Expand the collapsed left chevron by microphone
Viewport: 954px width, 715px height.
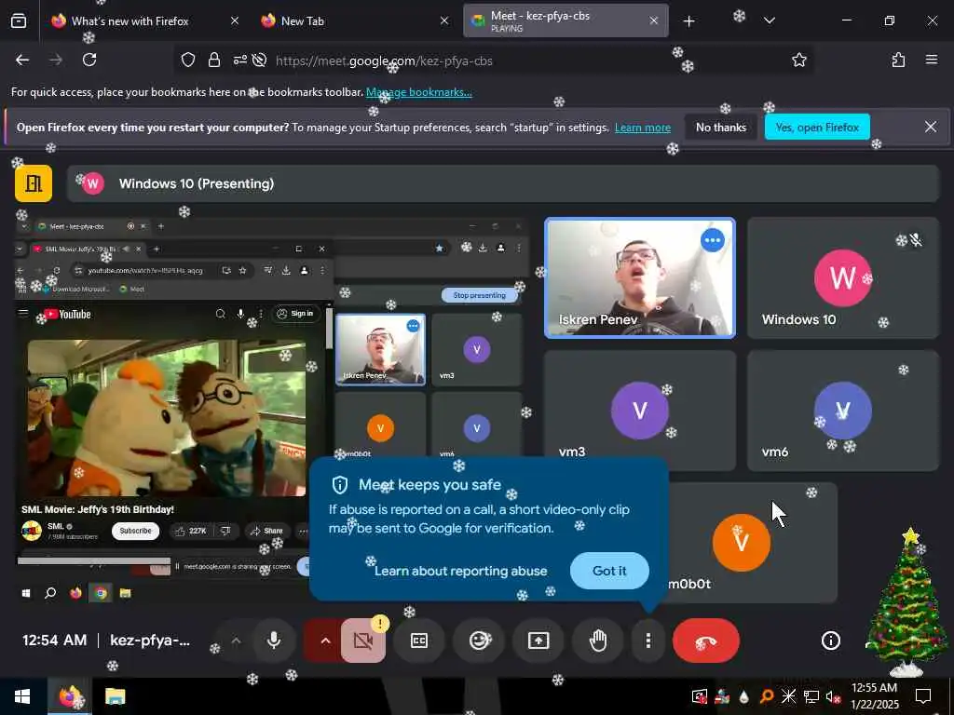[236, 641]
